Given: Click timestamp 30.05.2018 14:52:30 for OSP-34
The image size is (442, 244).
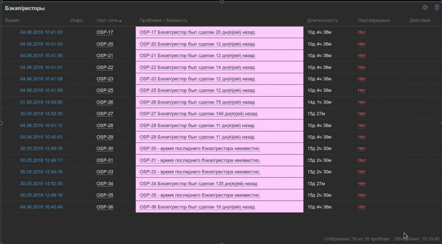Looking at the screenshot, I should [x=41, y=184].
